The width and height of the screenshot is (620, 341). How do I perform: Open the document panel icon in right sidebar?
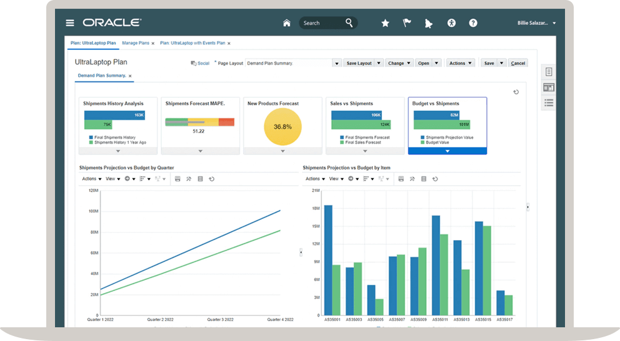[549, 72]
